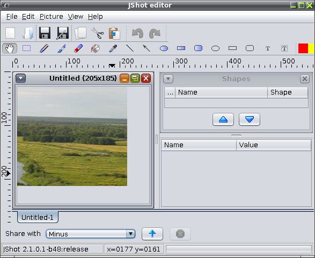Image resolution: width=315 pixels, height=258 pixels.
Task: Open the Shapes panel menu arrow
Action: [168, 78]
